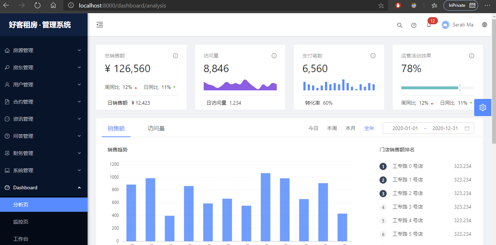Image resolution: width=496 pixels, height=245 pixels.
Task: Click info icon on 总销售额 card
Action: click(x=175, y=56)
